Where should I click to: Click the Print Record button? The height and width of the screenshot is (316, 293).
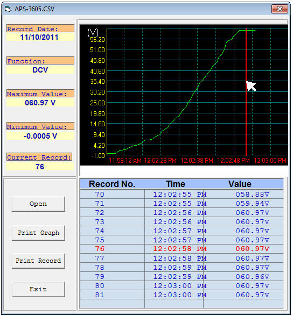[38, 261]
